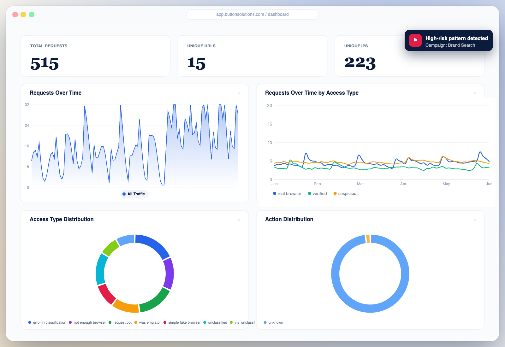This screenshot has height=347, width=505.
Task: Click Requests Over Time by Access Type title
Action: [312, 93]
